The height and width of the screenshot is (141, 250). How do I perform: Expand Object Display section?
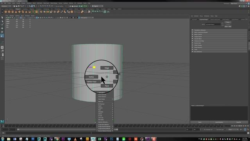click(x=219, y=45)
